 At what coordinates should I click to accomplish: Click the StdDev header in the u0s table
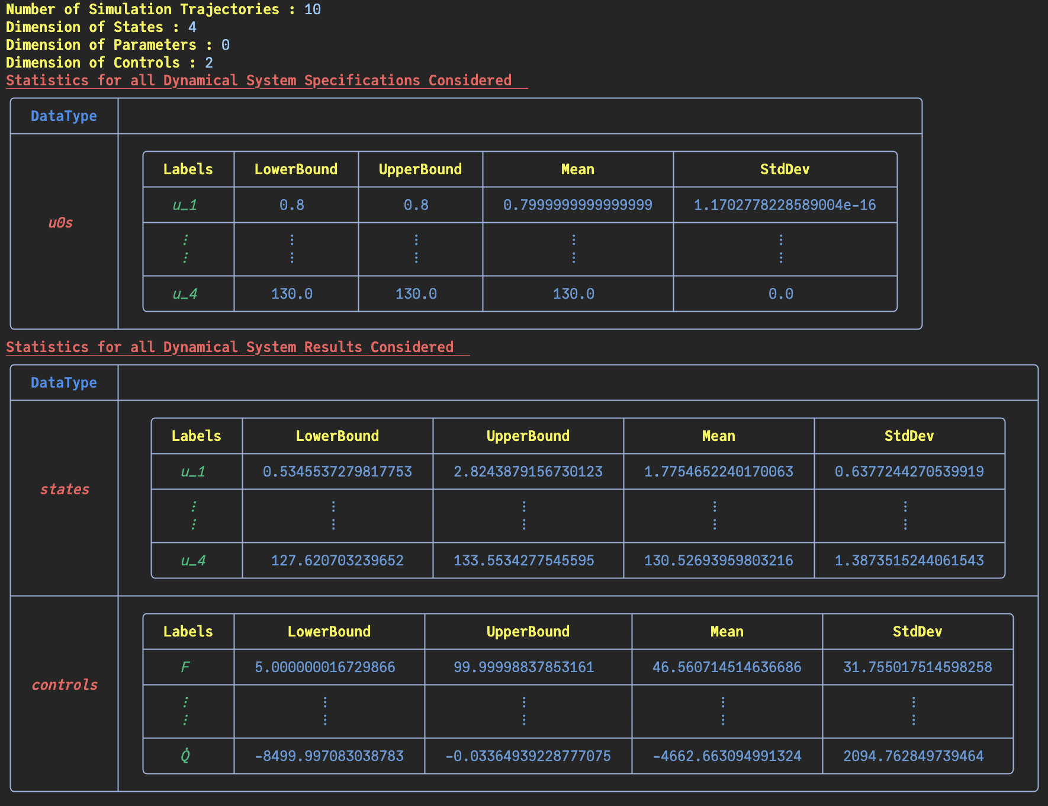coord(785,169)
